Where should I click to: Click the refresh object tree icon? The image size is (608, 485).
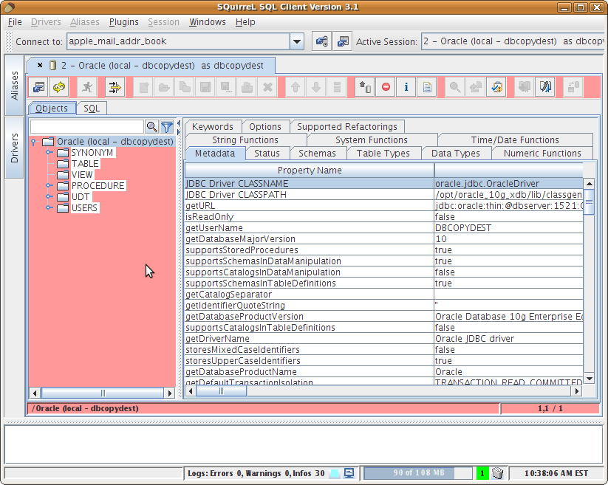[x=58, y=87]
